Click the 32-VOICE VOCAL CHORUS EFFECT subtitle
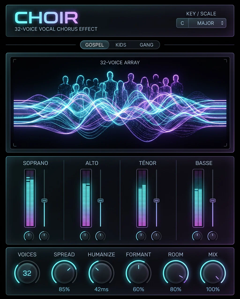Viewport: 240px width, 299px height. pyautogui.click(x=56, y=29)
